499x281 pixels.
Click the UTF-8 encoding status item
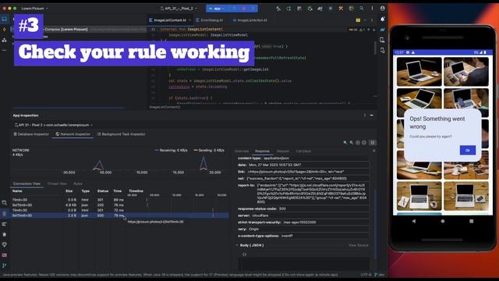point(366,274)
